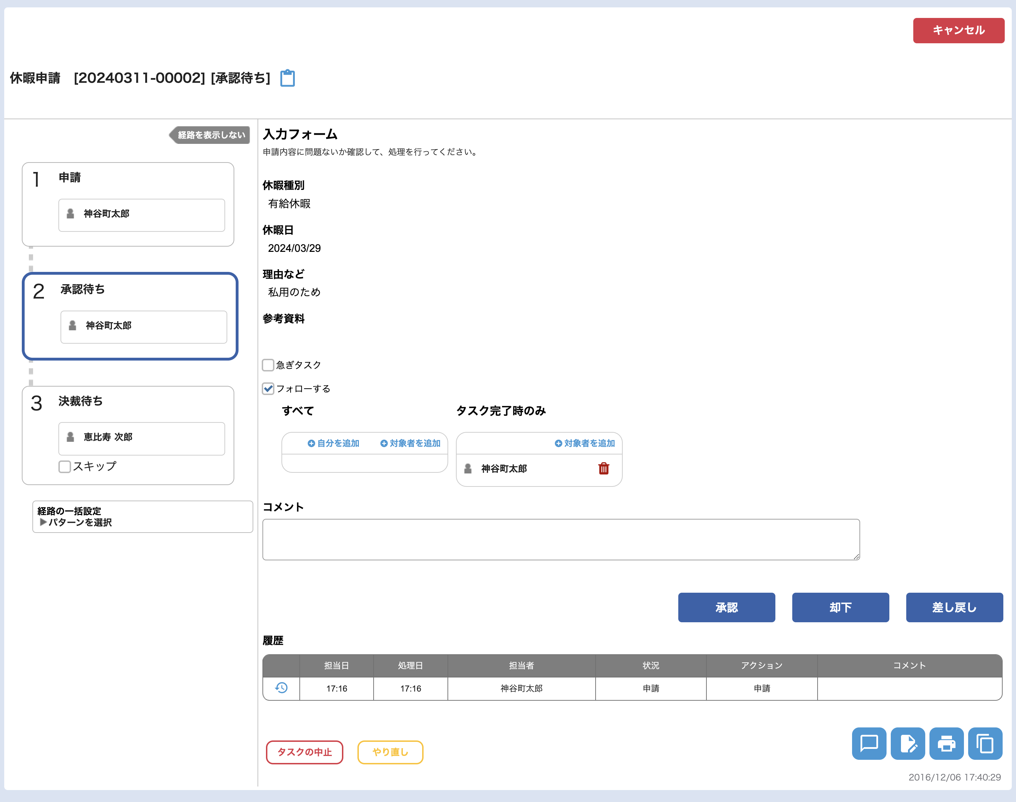1016x802 pixels.
Task: Click the date 2024/03/29
Action: pos(294,248)
